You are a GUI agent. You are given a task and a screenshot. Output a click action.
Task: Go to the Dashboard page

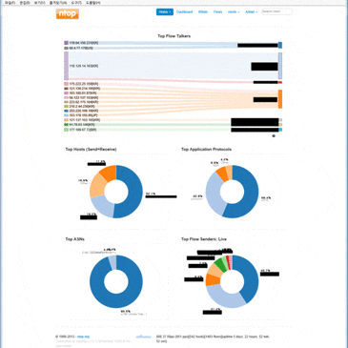[x=184, y=11]
